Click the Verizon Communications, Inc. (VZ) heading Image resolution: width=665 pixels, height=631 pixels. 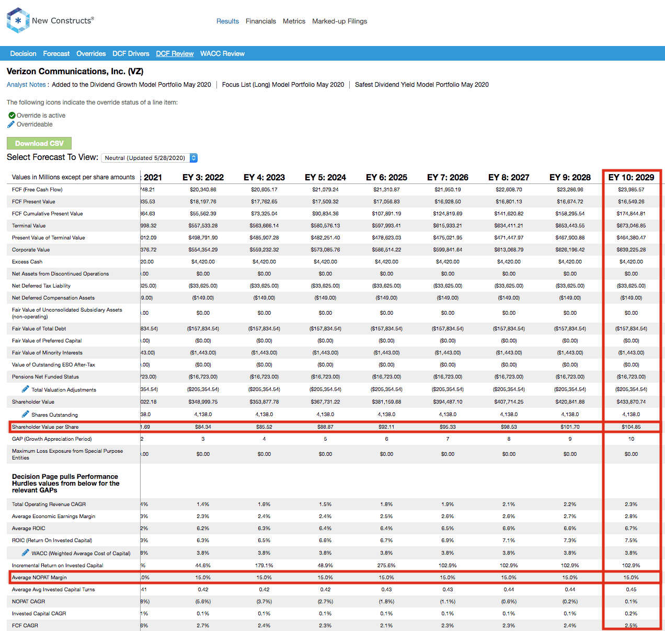(x=75, y=72)
